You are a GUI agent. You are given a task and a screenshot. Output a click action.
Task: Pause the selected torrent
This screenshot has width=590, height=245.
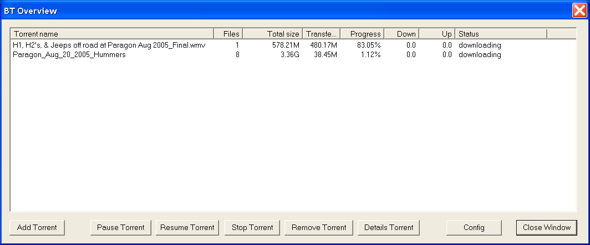(120, 228)
